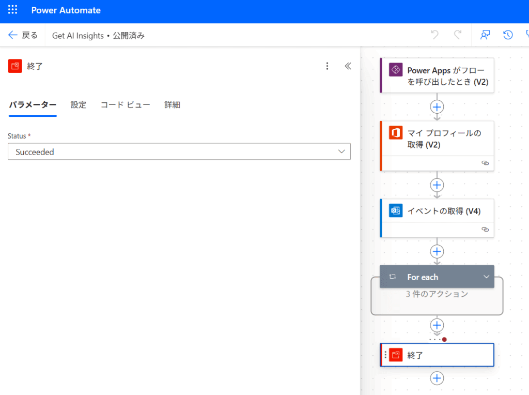529x395 pixels.
Task: Collapse the 終了 details panel
Action: [348, 66]
